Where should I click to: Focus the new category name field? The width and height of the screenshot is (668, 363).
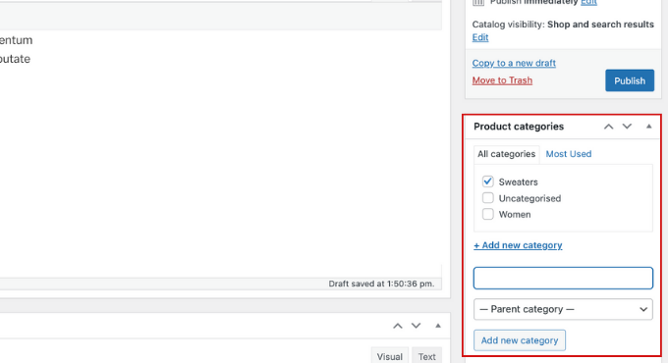pyautogui.click(x=563, y=278)
